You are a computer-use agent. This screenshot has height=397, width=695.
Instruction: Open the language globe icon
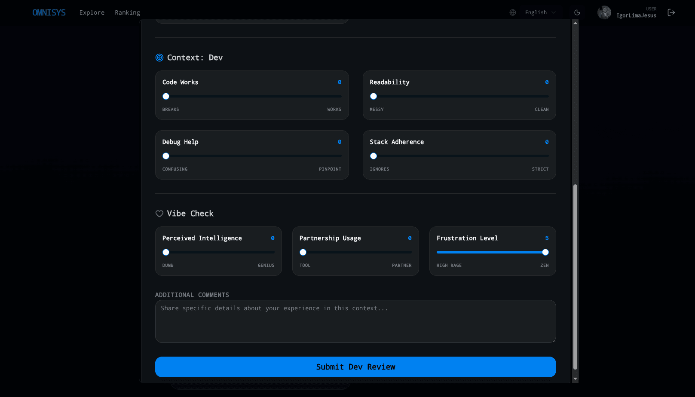coord(512,12)
